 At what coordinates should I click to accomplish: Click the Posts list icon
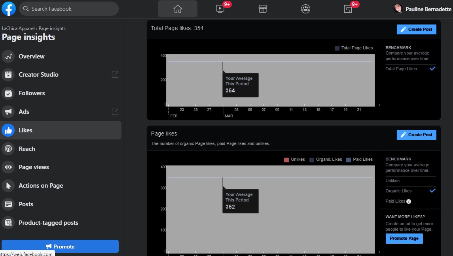(8, 204)
